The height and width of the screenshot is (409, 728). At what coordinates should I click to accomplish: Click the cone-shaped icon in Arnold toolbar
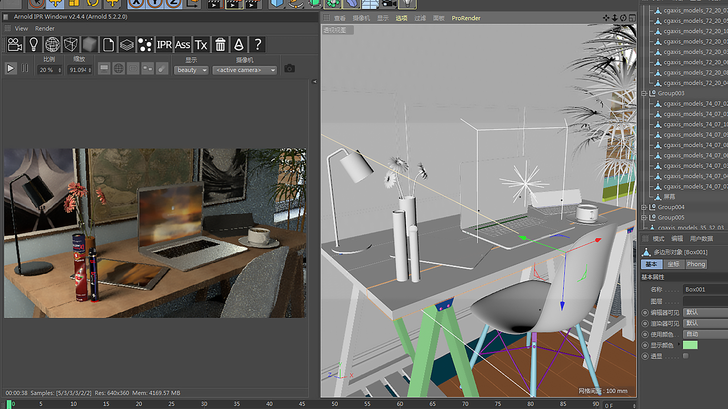coord(239,44)
